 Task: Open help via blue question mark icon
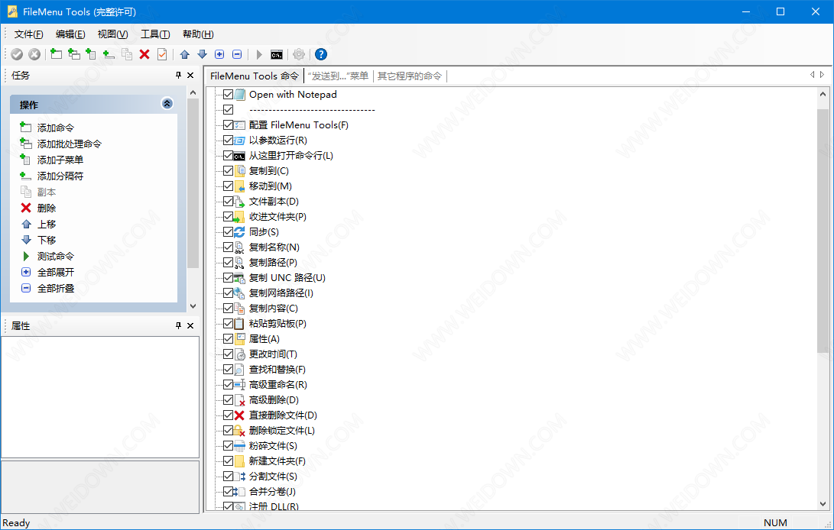tap(321, 54)
